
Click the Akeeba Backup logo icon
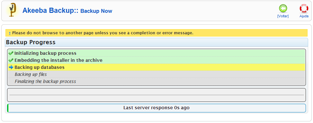click(12, 10)
